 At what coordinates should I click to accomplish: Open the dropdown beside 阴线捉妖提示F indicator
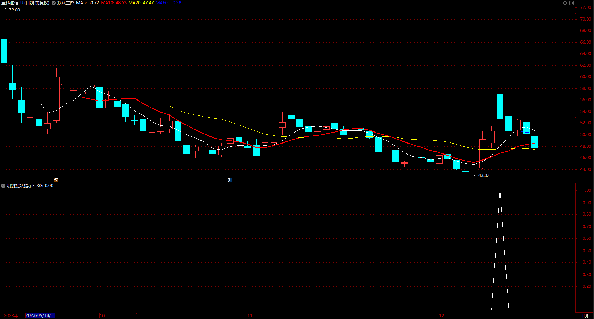(x=3, y=186)
